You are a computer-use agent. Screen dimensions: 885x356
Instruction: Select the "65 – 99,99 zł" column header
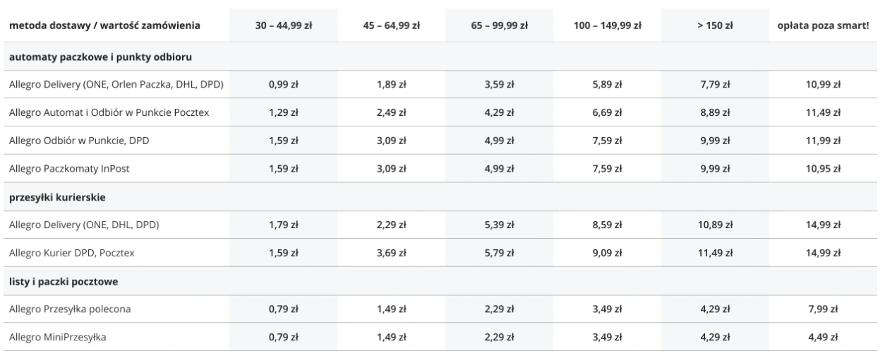(500, 26)
